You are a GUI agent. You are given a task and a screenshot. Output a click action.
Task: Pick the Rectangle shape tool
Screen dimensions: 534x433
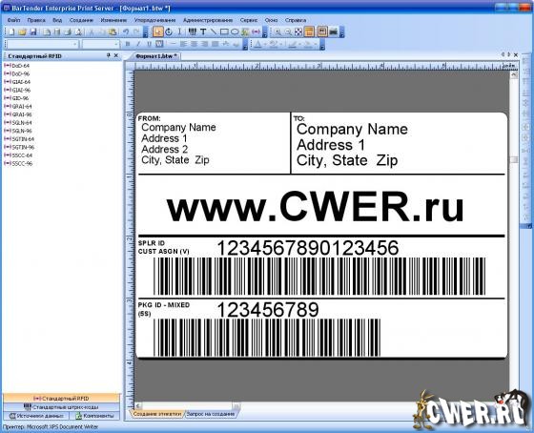coord(224,32)
